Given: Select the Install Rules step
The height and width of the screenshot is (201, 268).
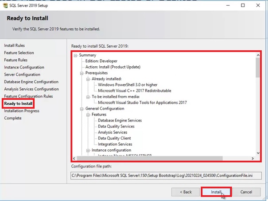Looking at the screenshot, I should 14,46.
